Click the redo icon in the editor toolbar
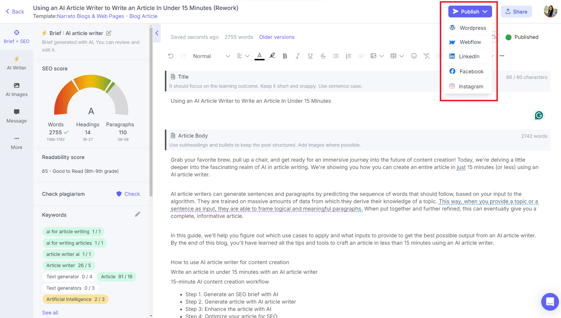This screenshot has width=561, height=318. [183, 56]
